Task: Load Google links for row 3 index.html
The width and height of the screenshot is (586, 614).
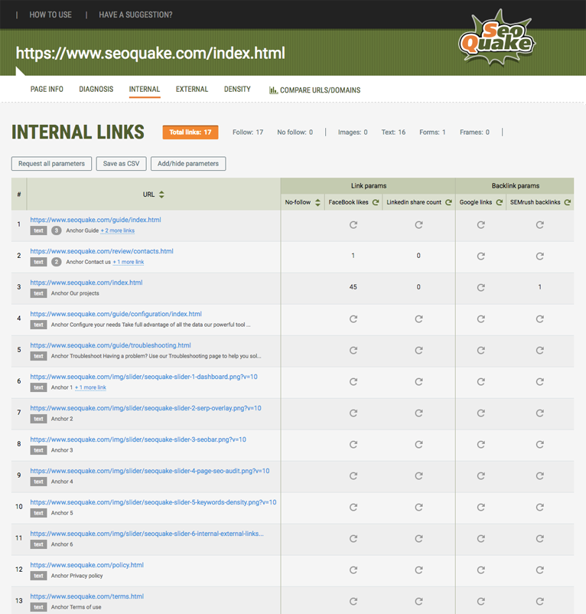Action: tap(480, 287)
